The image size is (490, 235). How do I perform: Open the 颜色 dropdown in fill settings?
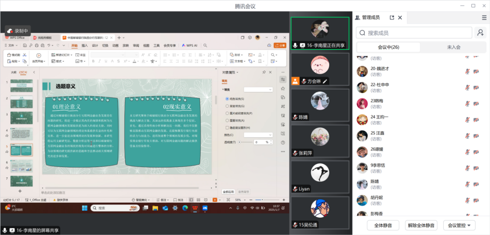(x=258, y=135)
